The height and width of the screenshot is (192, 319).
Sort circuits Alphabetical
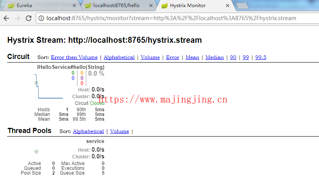(119, 57)
